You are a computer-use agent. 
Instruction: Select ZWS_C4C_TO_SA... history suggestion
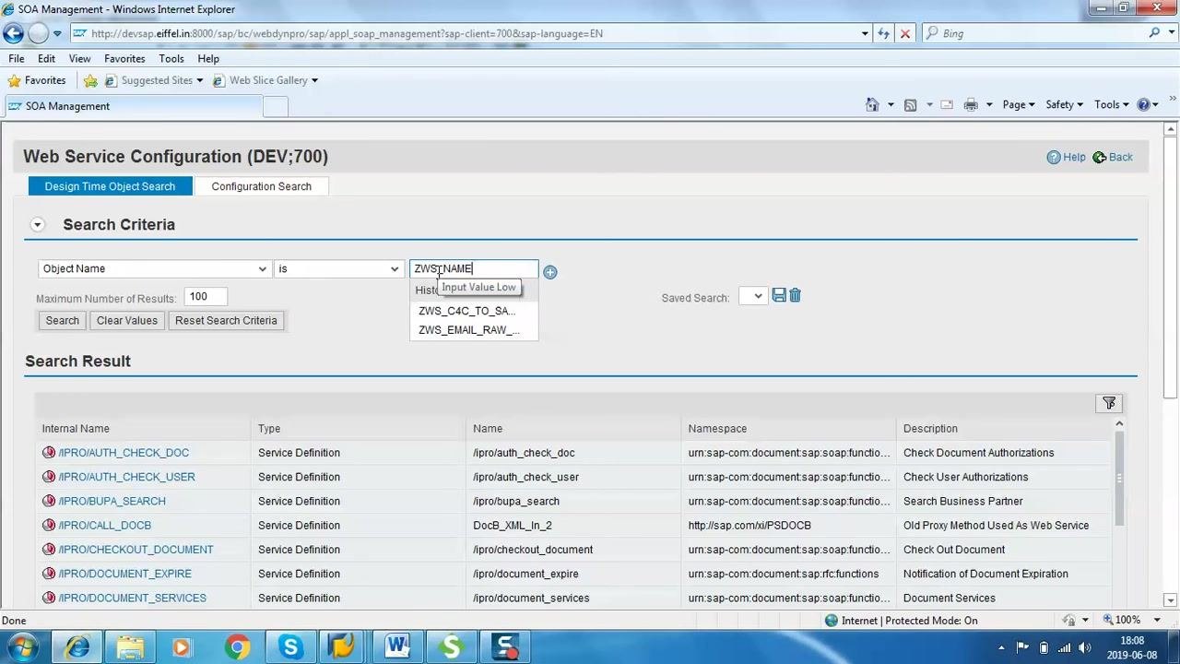point(474,311)
